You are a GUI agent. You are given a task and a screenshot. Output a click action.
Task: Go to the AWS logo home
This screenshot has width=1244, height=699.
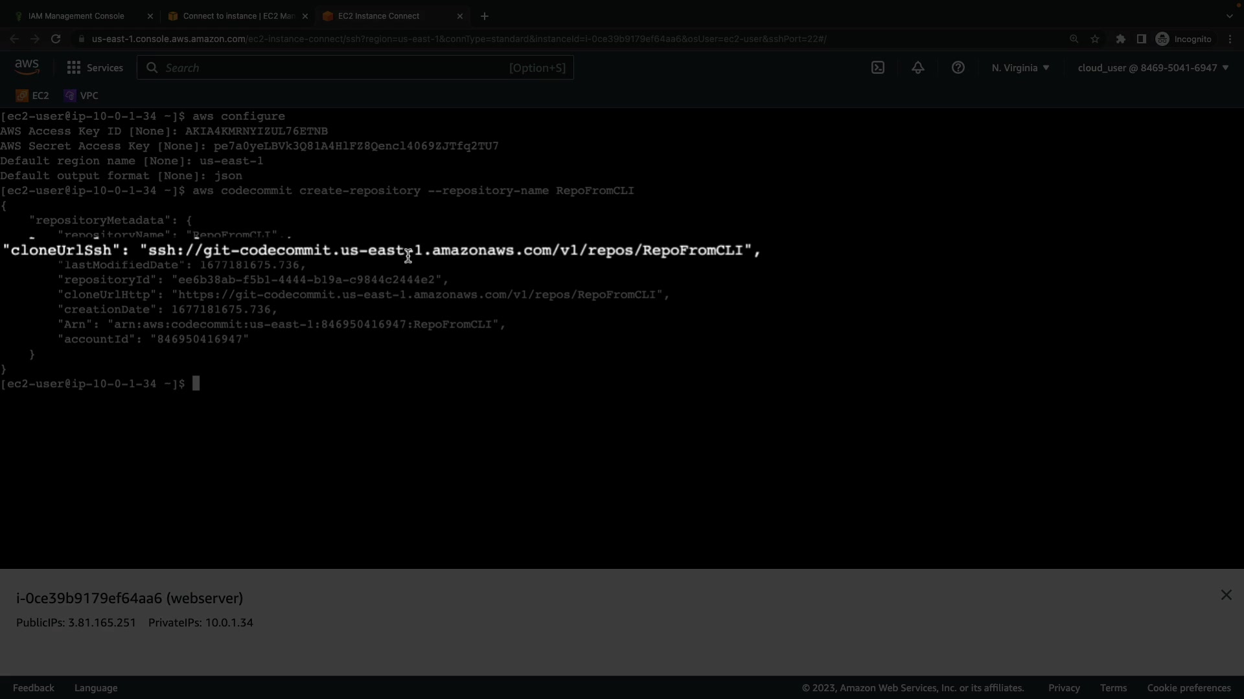27,67
